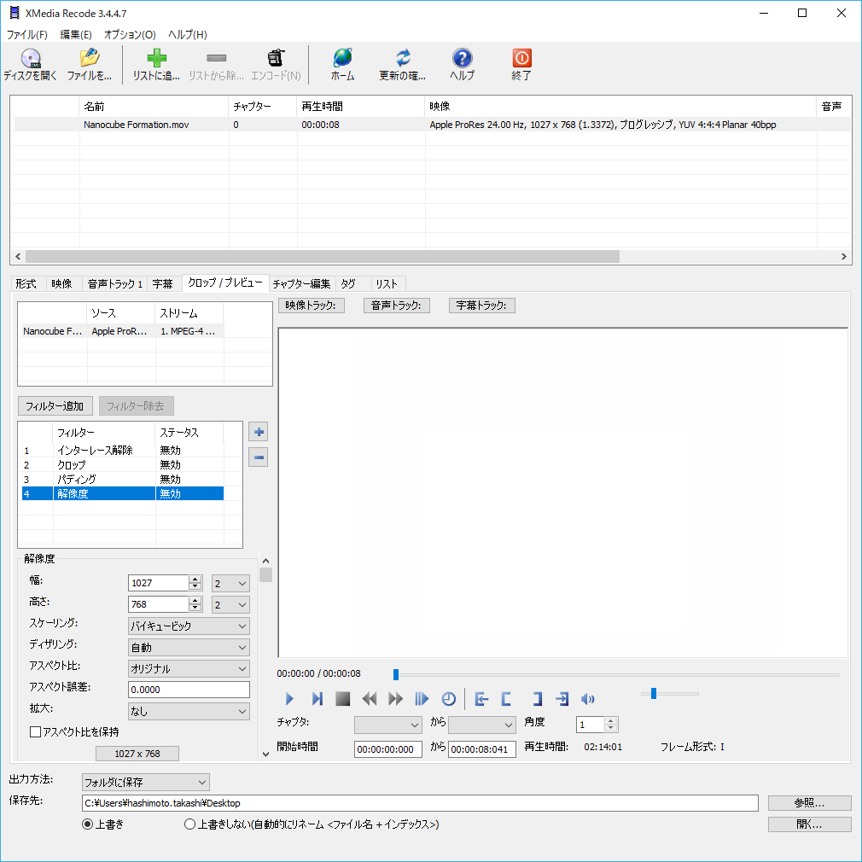Open the chapter end dropdown after から
Viewport: 862px width, 862px height.
(482, 725)
